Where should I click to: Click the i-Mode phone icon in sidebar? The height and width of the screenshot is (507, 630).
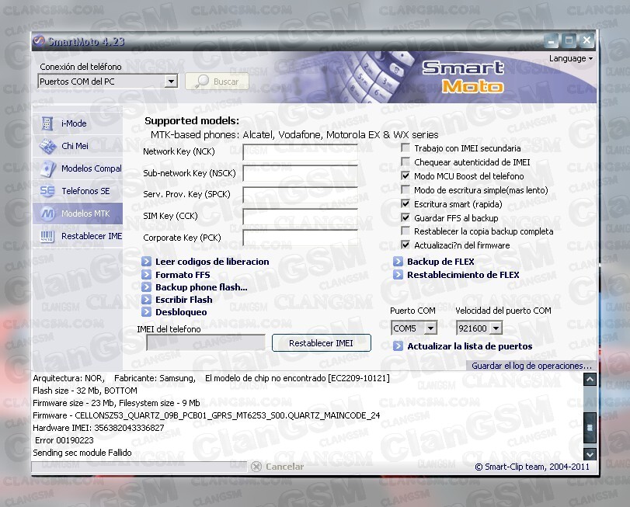(47, 123)
